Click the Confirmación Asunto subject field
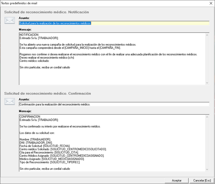The image size is (215, 184). [114, 104]
